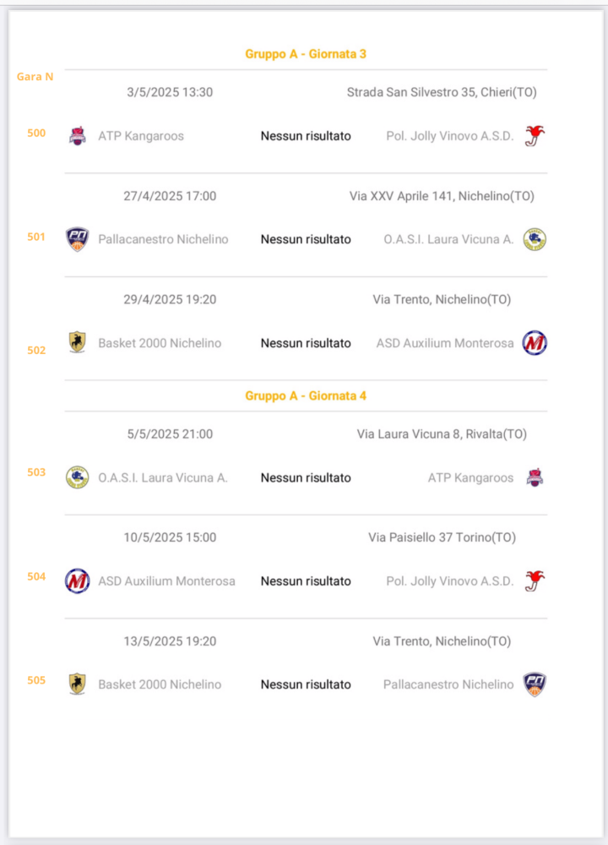Open venue Via Paisiello 37 Torino
Viewport: 608px width, 845px height.
(x=442, y=537)
